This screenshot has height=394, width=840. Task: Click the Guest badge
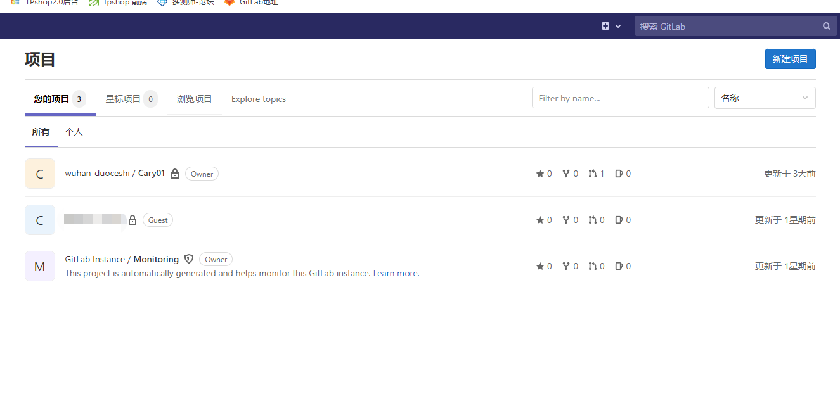pos(158,220)
